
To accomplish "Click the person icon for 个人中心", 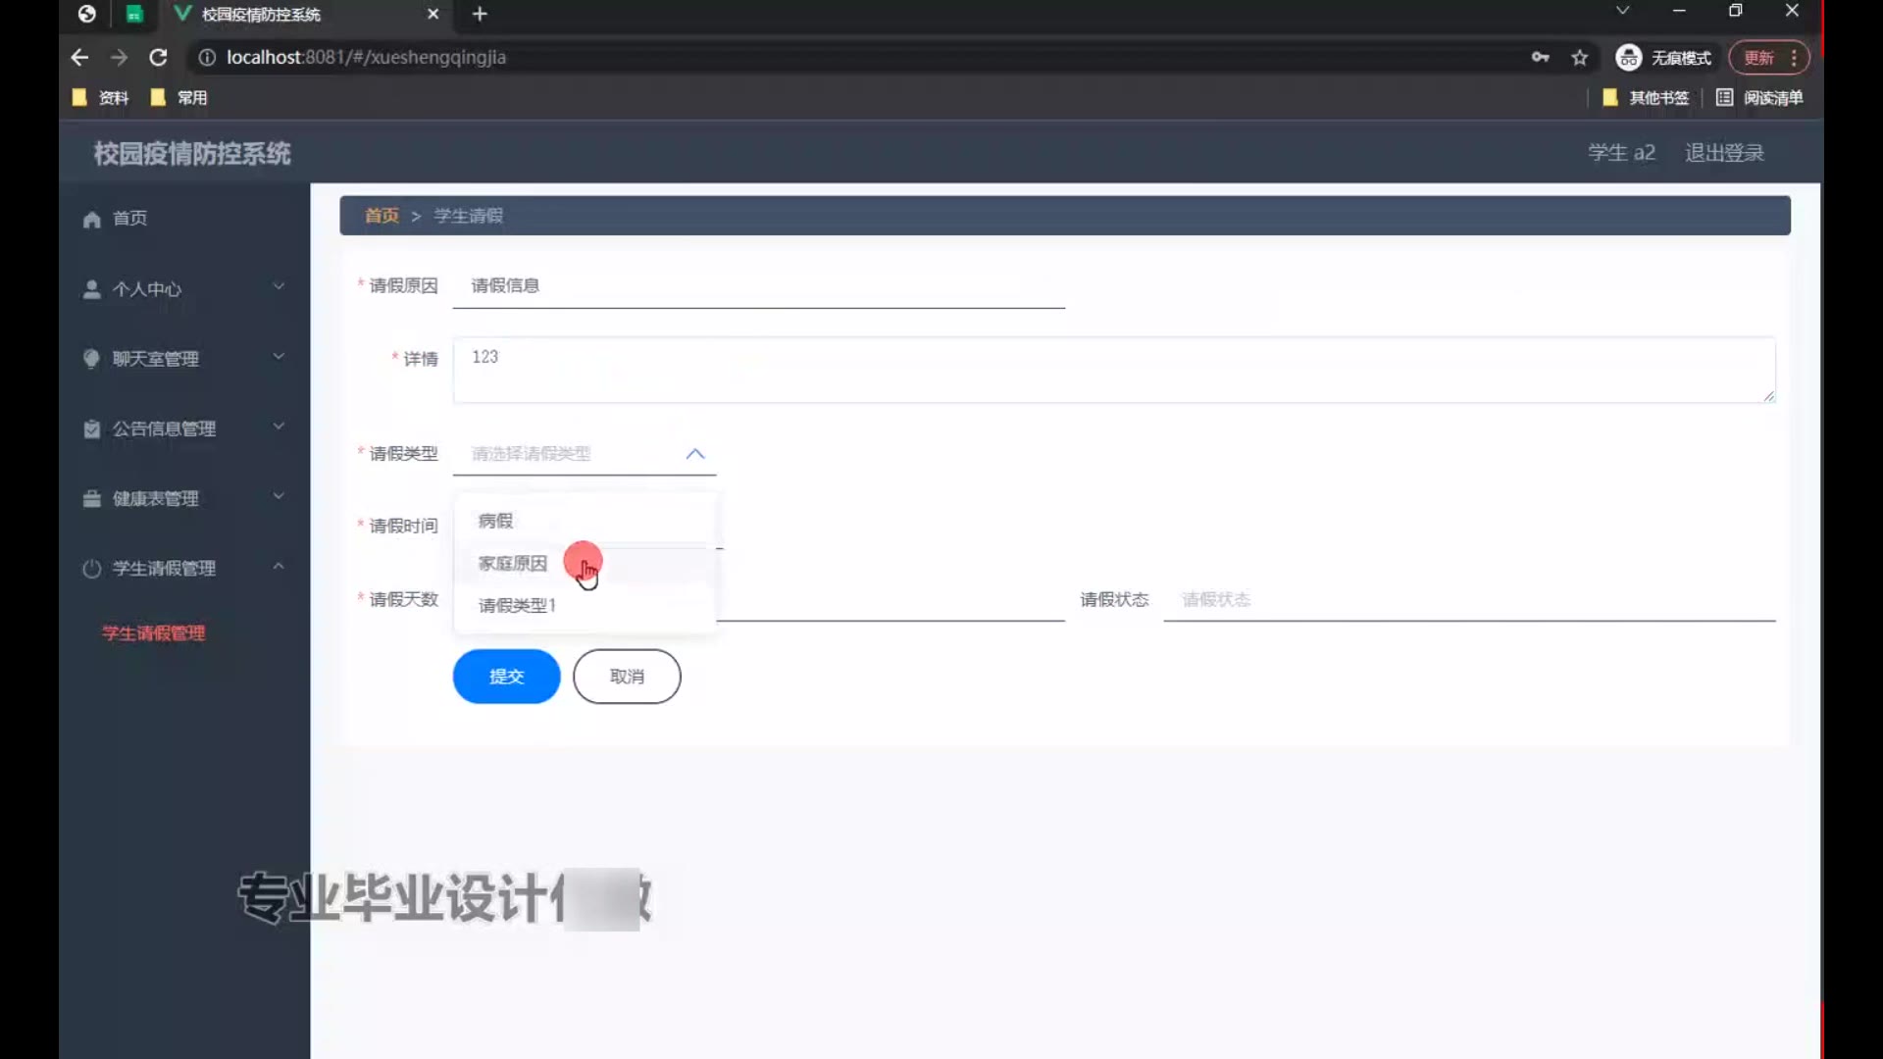I will pyautogui.click(x=92, y=289).
